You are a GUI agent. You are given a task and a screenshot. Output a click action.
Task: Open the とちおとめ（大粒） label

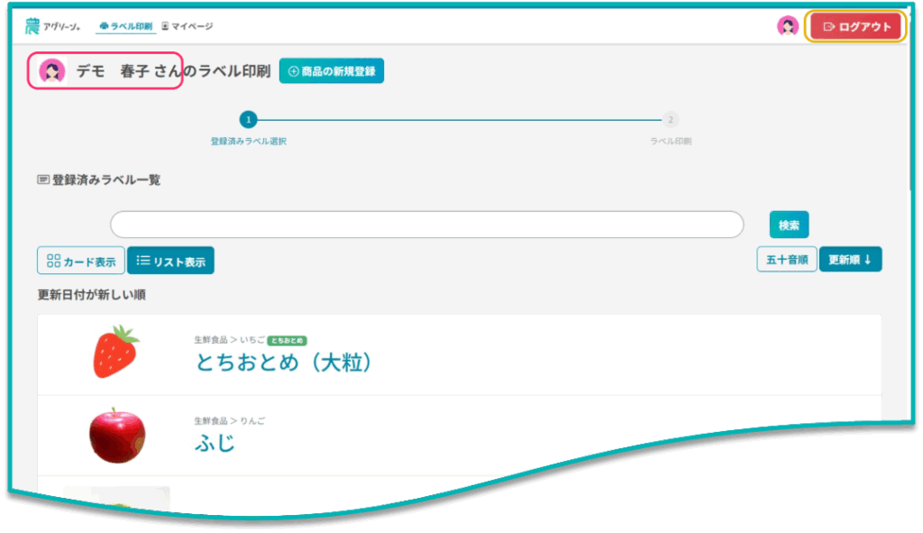284,362
